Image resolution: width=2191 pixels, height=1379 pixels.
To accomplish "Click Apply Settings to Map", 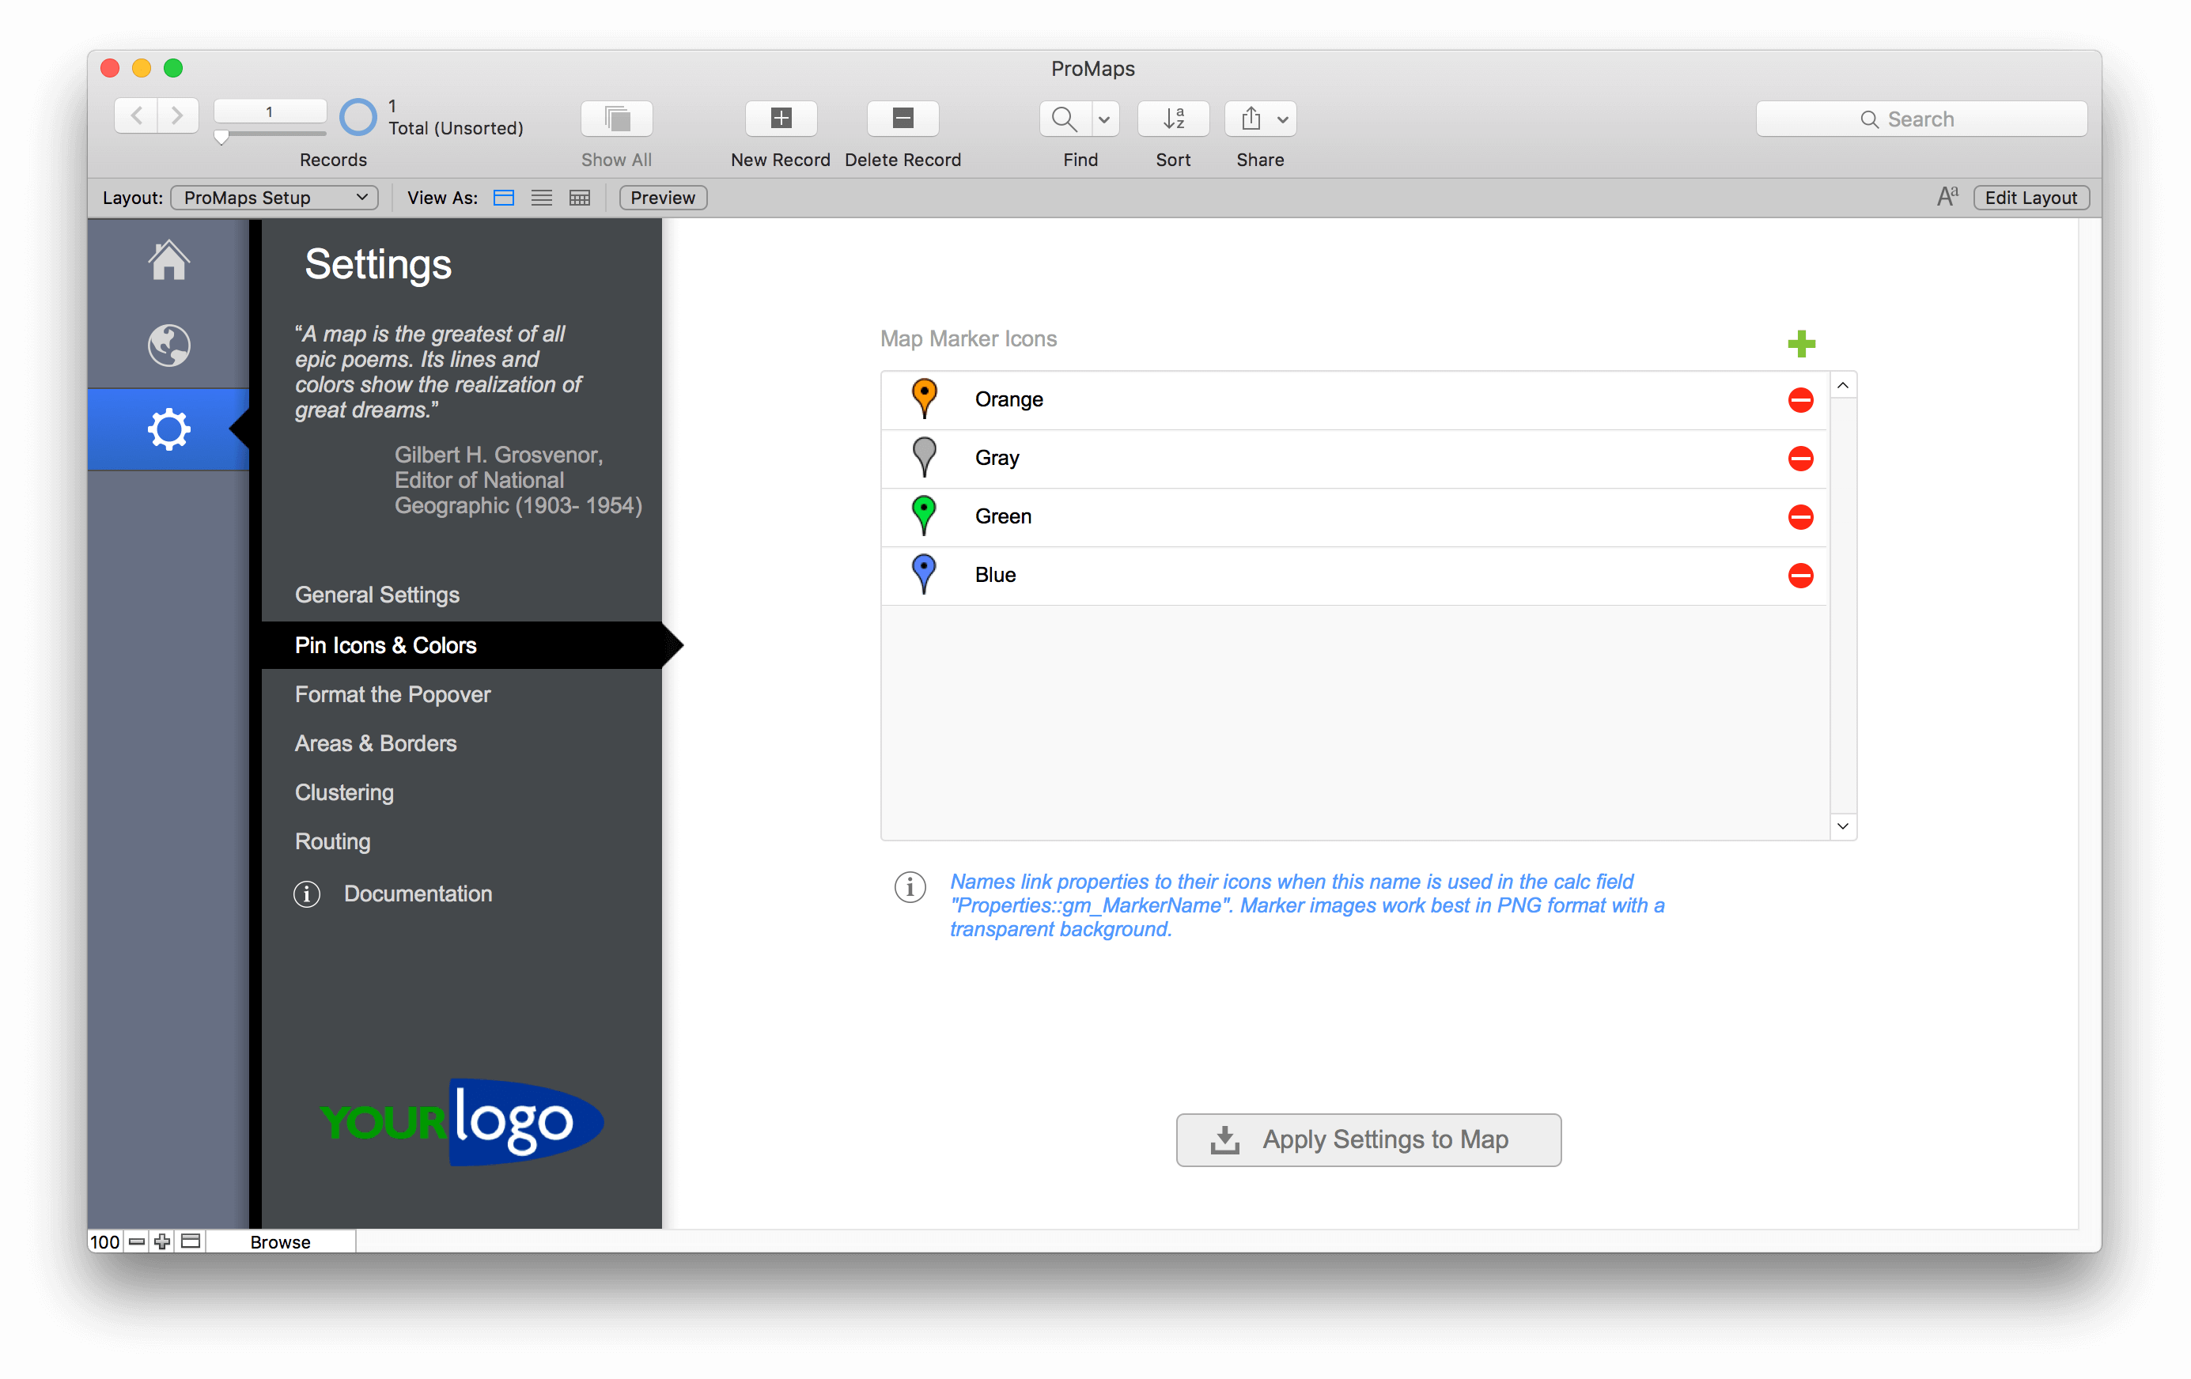I will tap(1368, 1139).
